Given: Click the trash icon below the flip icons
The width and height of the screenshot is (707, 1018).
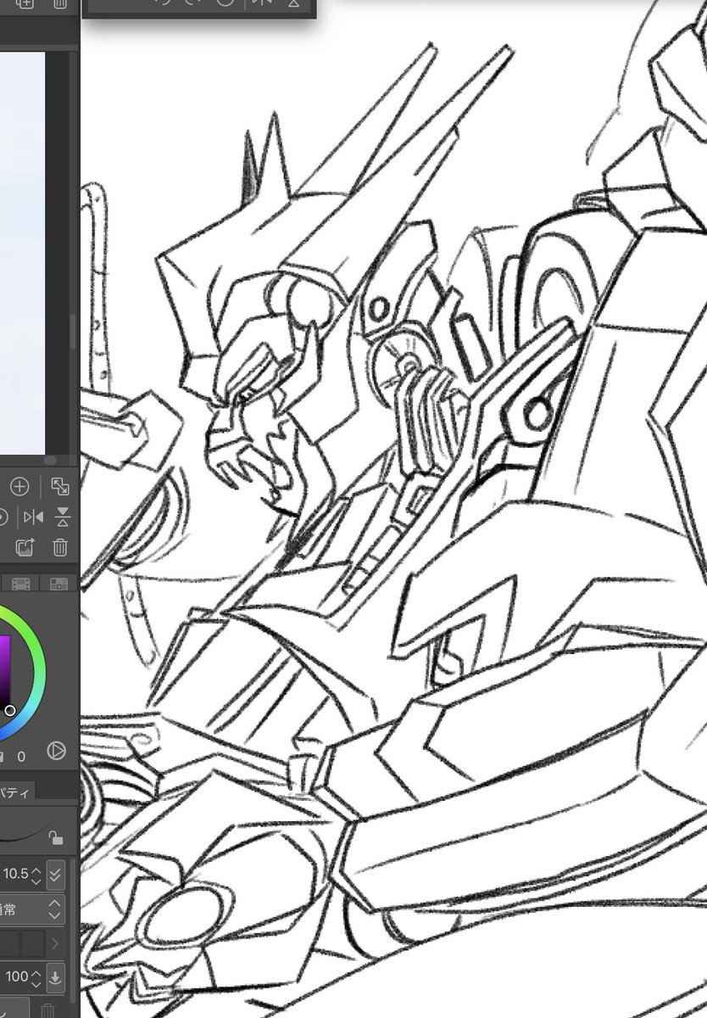Looking at the screenshot, I should pyautogui.click(x=60, y=547).
